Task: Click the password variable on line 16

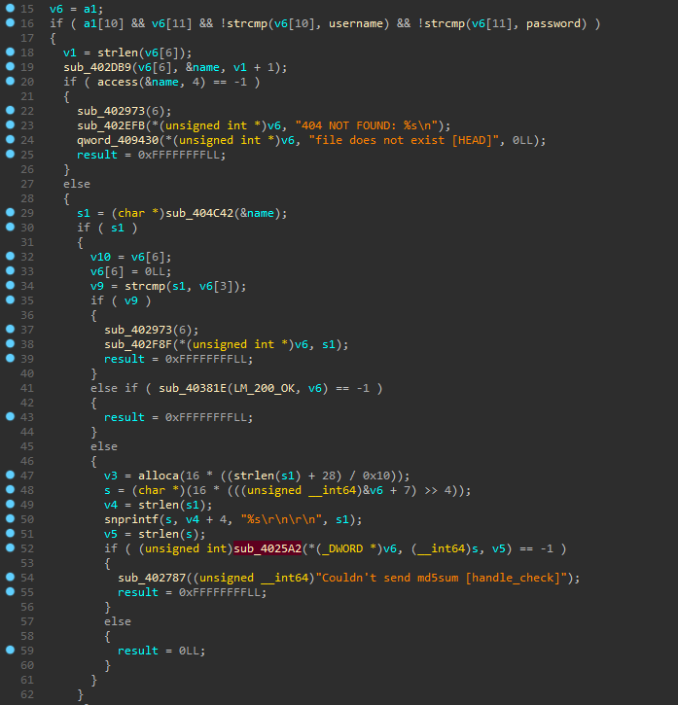Action: click(x=553, y=23)
